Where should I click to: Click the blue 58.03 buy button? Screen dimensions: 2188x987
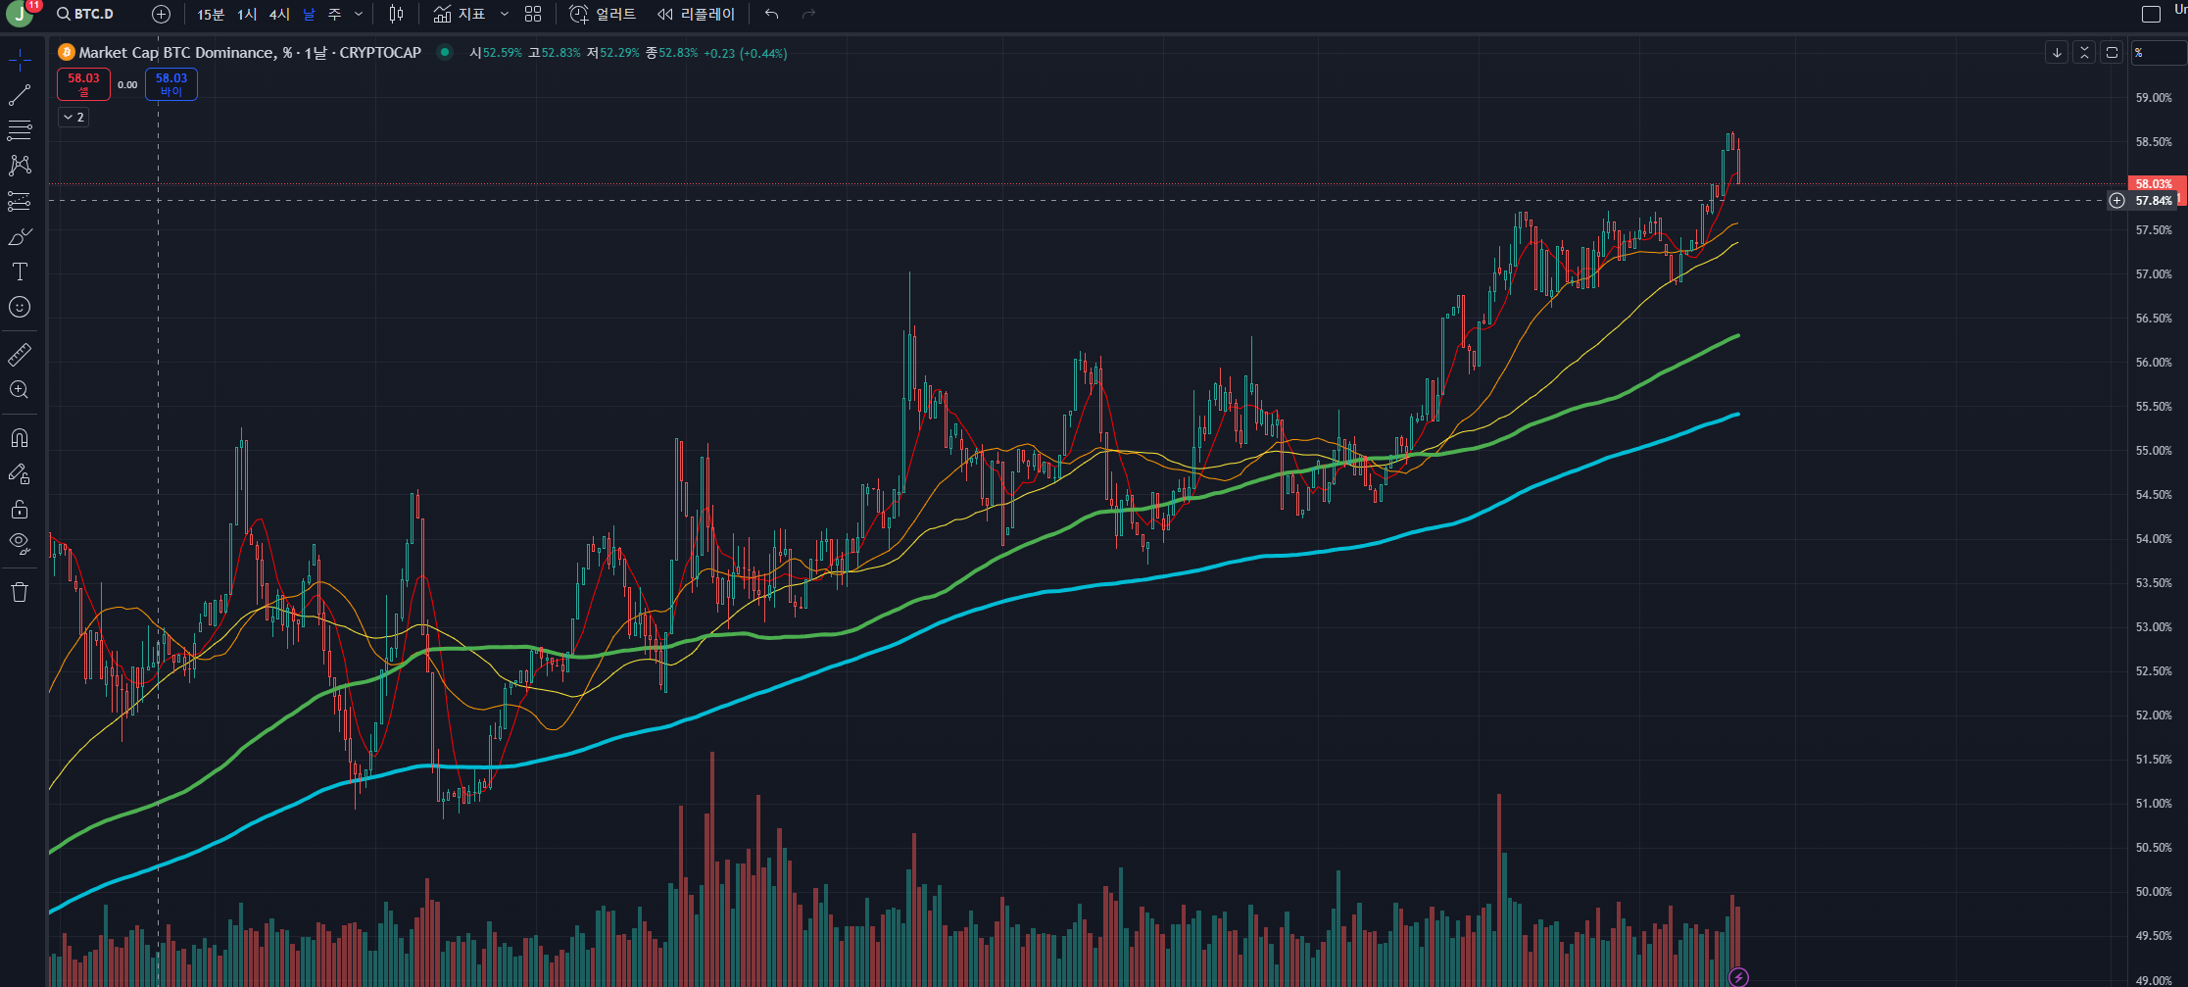click(171, 84)
